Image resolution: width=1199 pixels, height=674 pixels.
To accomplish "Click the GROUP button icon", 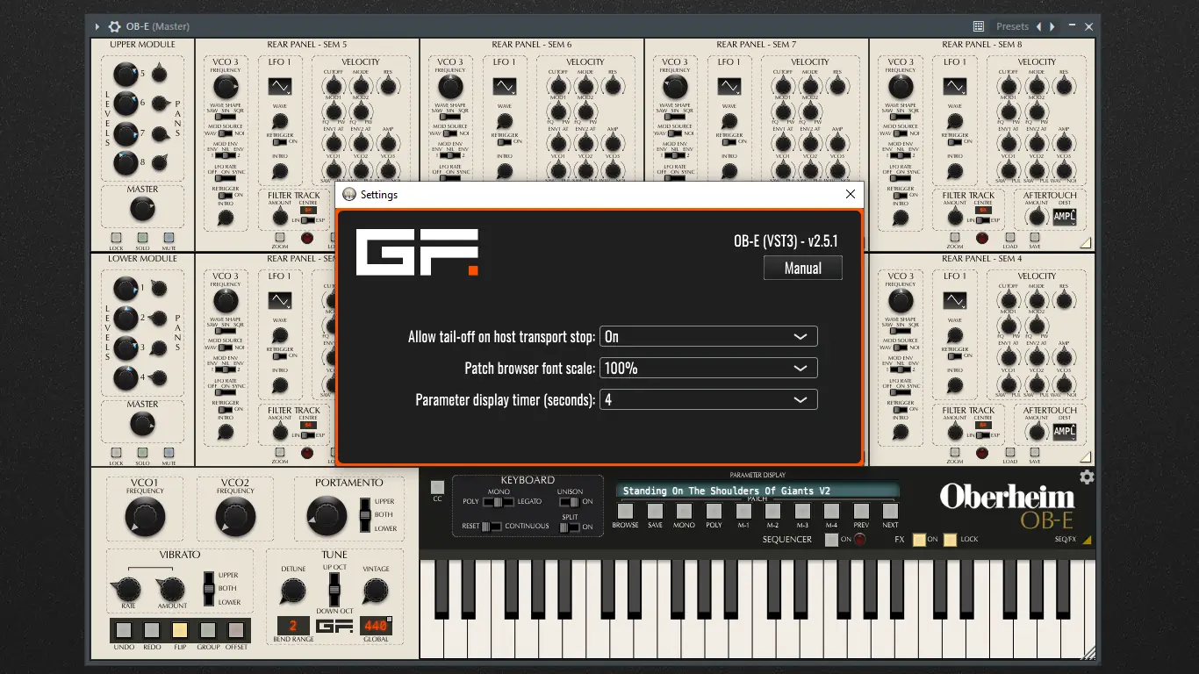I will (208, 629).
